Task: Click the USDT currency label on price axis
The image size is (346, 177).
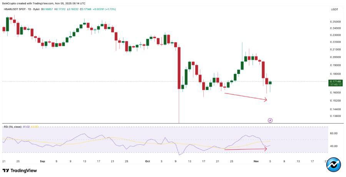Action: tap(334, 9)
